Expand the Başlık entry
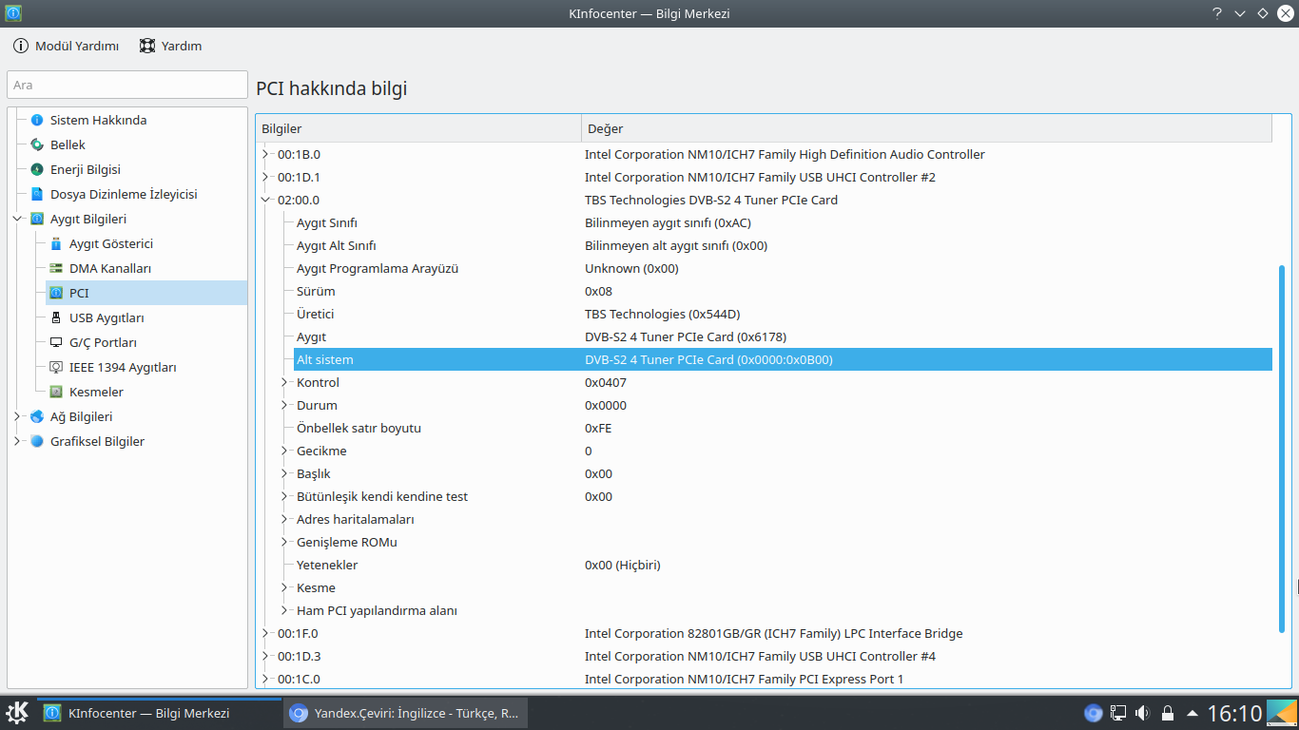The height and width of the screenshot is (730, 1299). point(284,473)
